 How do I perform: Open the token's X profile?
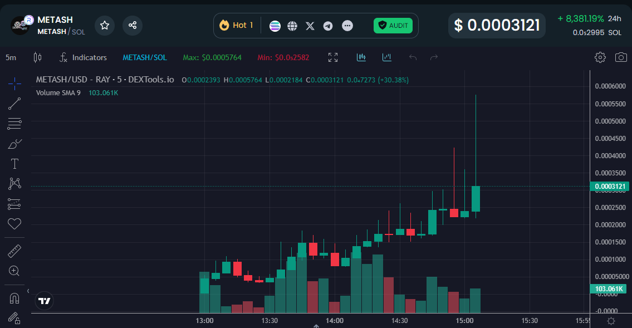pyautogui.click(x=310, y=26)
